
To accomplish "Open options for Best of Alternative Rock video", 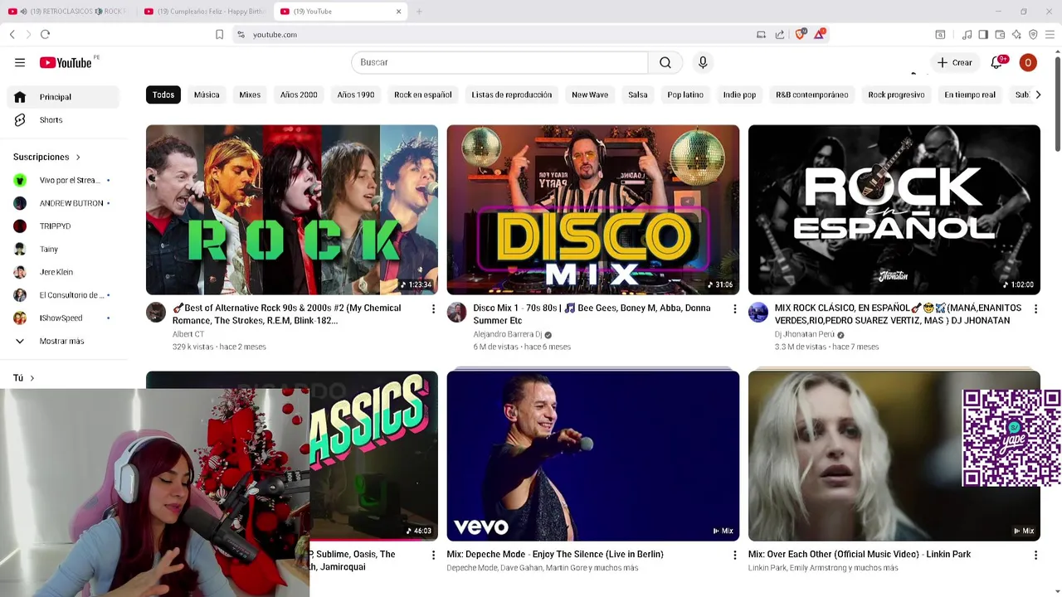I will (433, 308).
